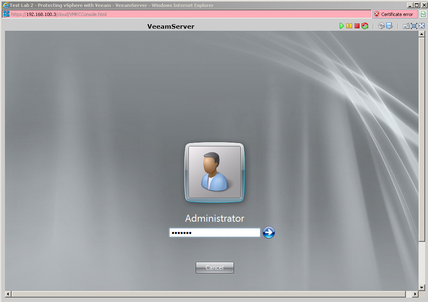Click the Internet Explorer logo in title bar

[5, 5]
